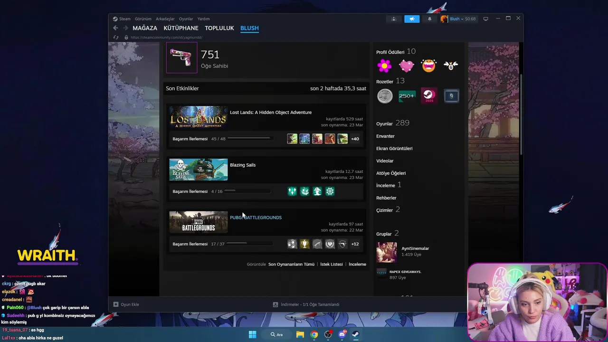Open the 250+ games badge

[x=407, y=96]
